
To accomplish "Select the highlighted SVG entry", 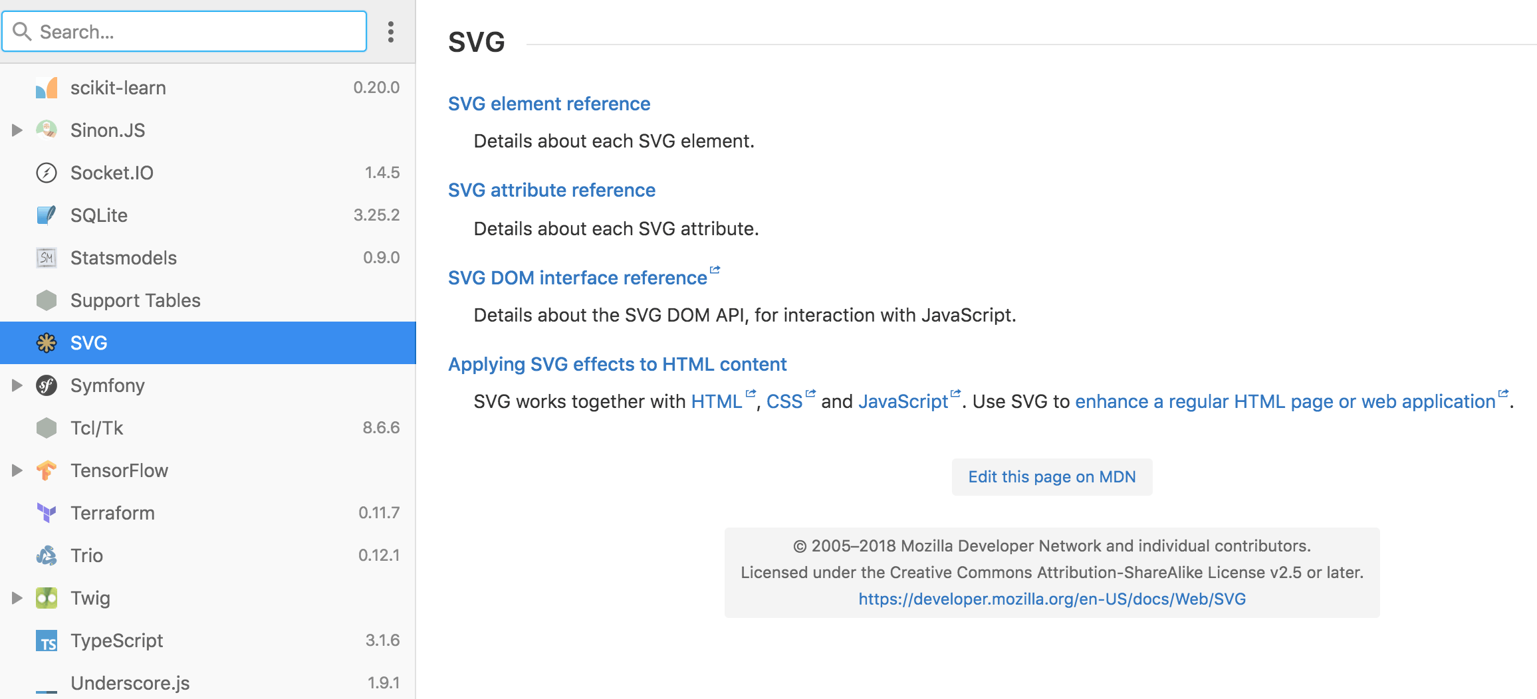I will tap(207, 343).
